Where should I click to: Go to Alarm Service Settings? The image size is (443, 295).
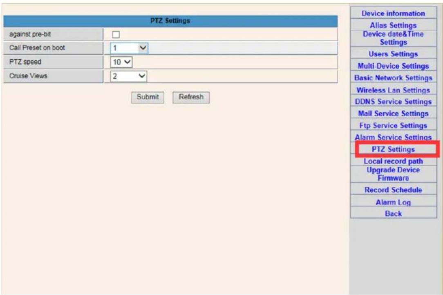tap(393, 137)
